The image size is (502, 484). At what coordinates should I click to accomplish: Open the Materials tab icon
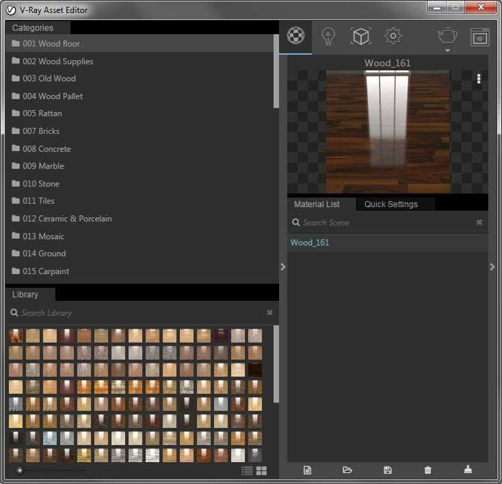coord(295,36)
